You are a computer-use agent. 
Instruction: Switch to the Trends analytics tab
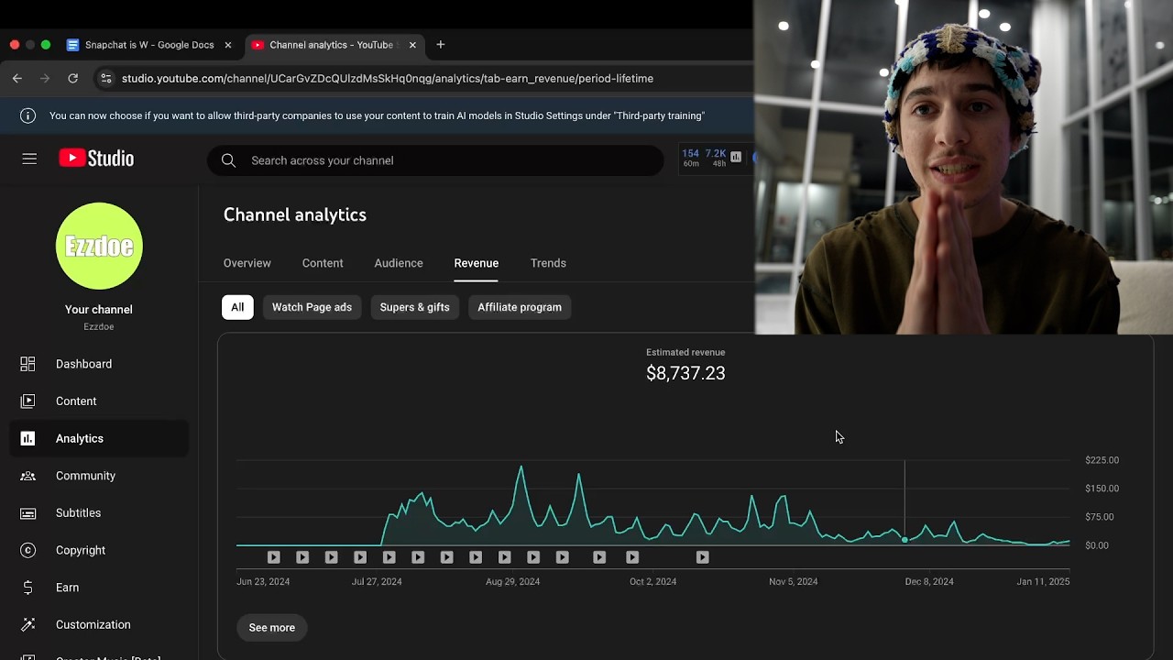click(548, 263)
